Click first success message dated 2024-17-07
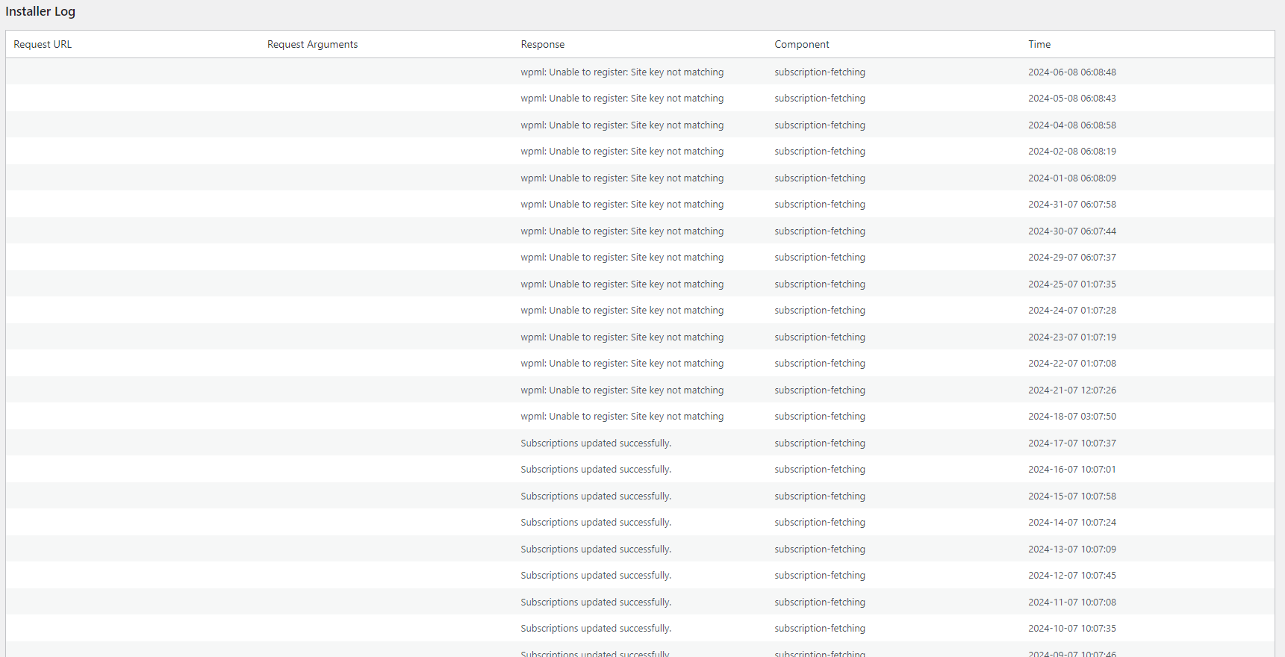The image size is (1285, 657). click(595, 443)
